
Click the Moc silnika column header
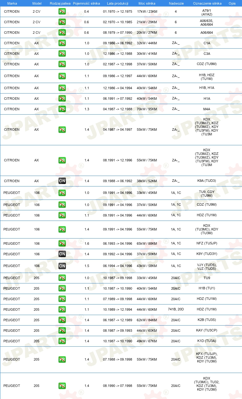tap(147, 3)
